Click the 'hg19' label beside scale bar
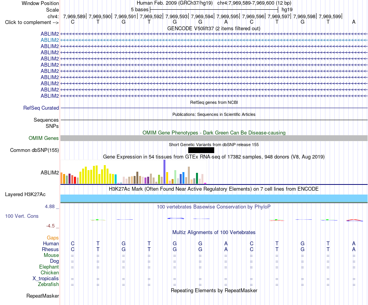Screen dimensions: 368x305 point(287,10)
